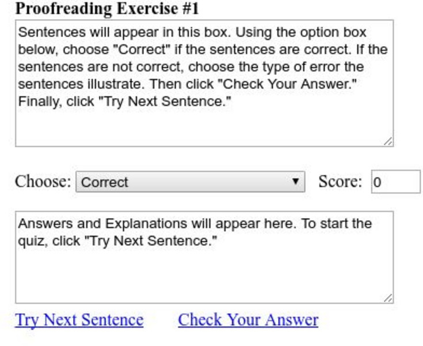Open the Choose dropdown showing "Correct"
Image resolution: width=423 pixels, height=346 pixels.
190,182
